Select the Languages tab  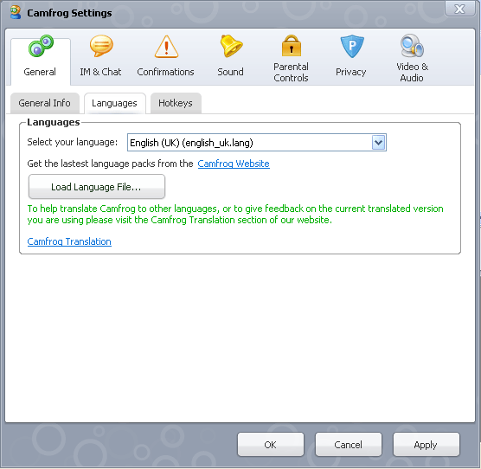(115, 103)
